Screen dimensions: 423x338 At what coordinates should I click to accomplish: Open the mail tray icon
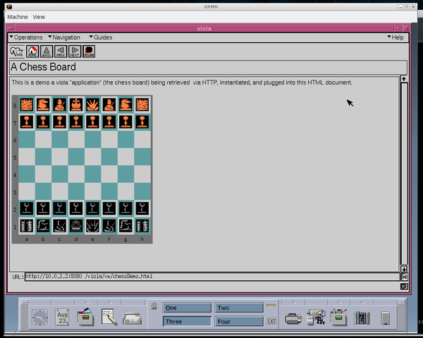(x=133, y=319)
